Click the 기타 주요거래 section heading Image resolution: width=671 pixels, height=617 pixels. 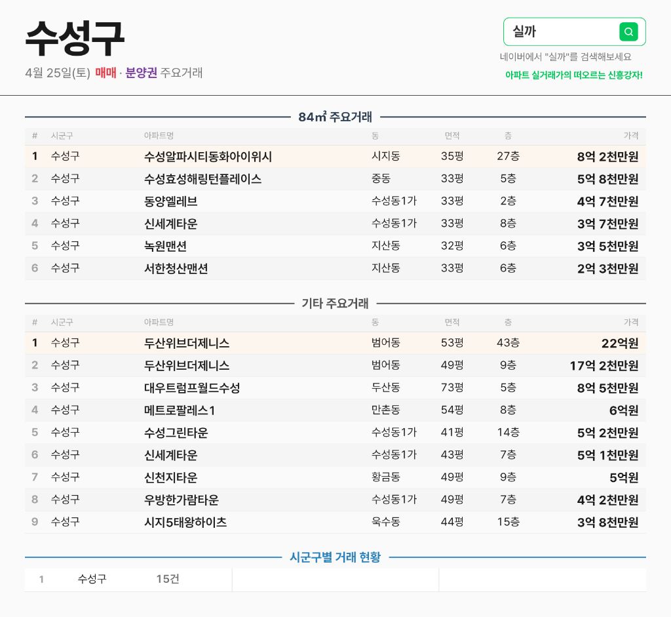click(335, 303)
